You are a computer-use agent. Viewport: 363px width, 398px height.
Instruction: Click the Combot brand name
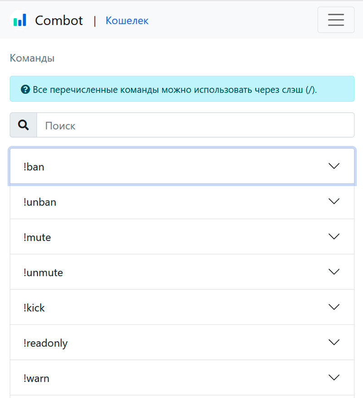click(59, 20)
